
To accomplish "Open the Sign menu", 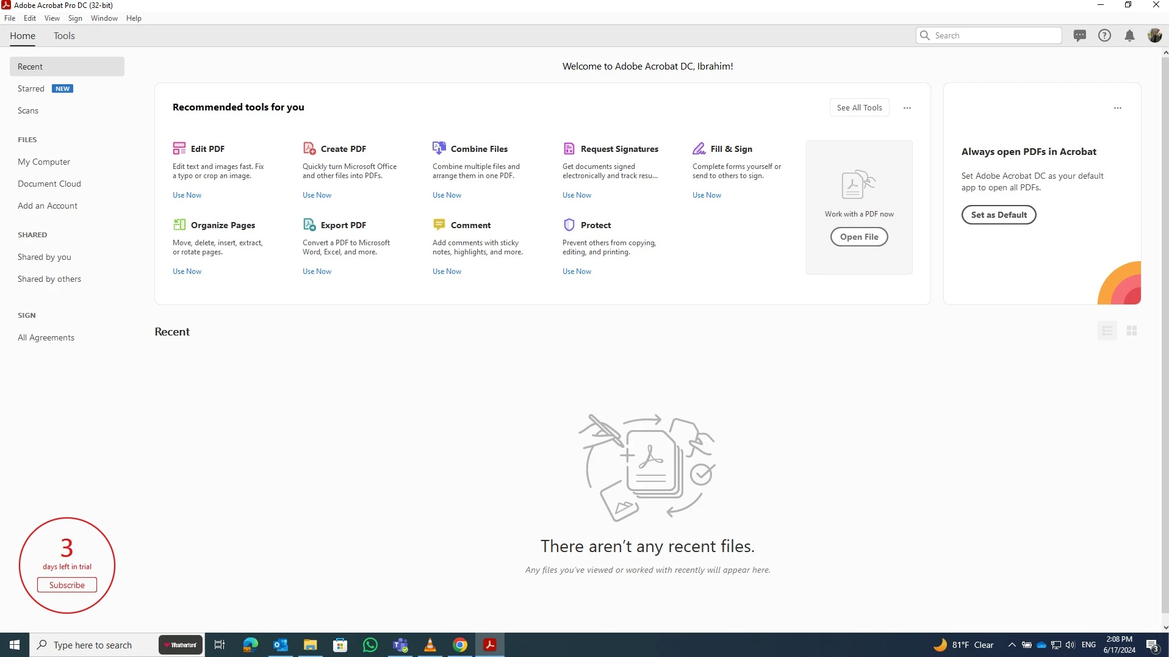I will [75, 18].
